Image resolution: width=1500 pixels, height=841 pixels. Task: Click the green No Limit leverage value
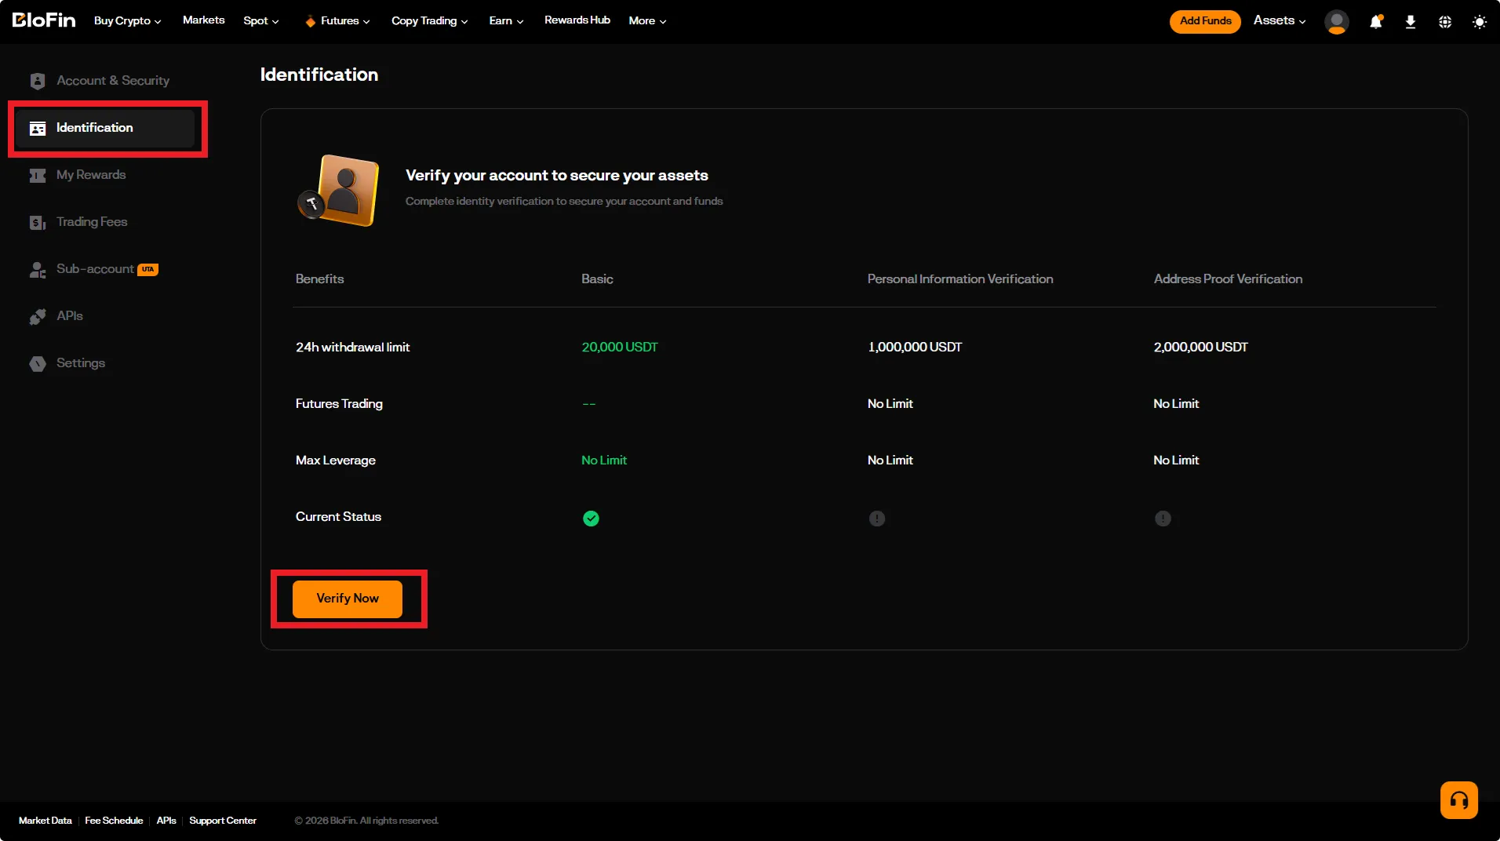click(x=604, y=460)
